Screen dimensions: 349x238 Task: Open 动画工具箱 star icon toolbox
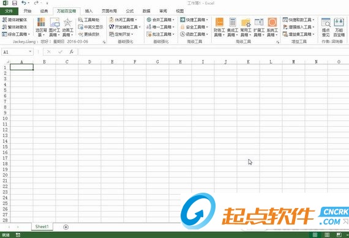point(68,27)
